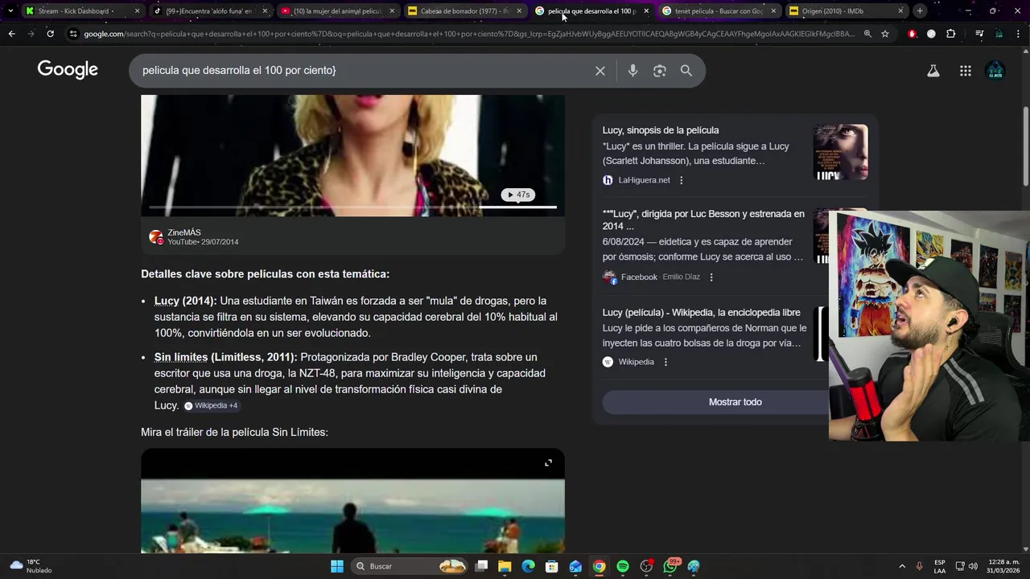The width and height of the screenshot is (1030, 579).
Task: Bookmark this page with the star icon
Action: [885, 34]
